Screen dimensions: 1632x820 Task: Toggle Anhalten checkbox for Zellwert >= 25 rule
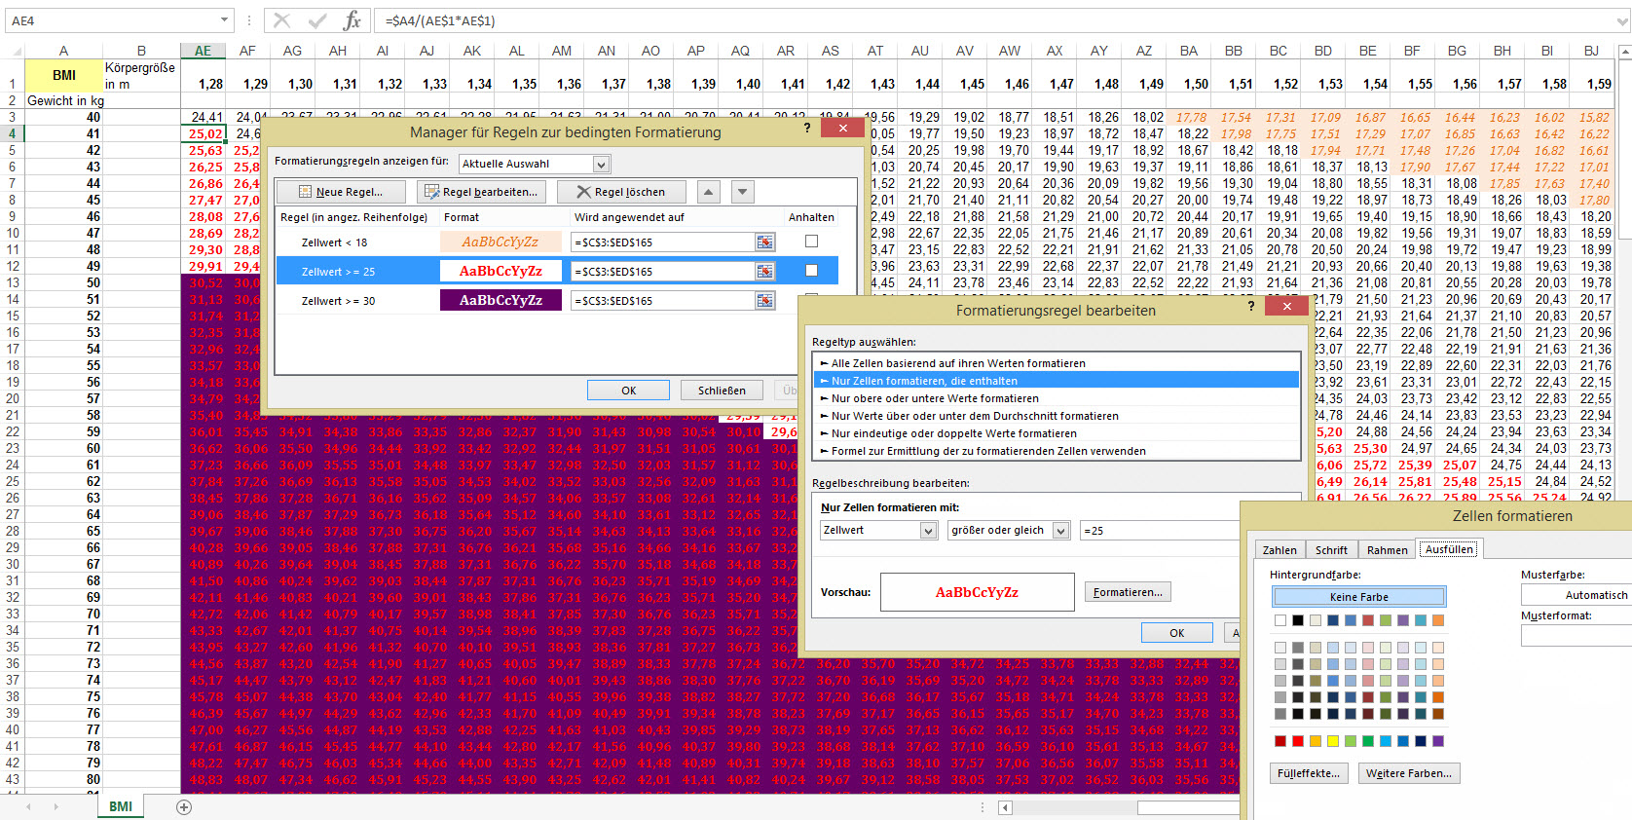pos(811,271)
